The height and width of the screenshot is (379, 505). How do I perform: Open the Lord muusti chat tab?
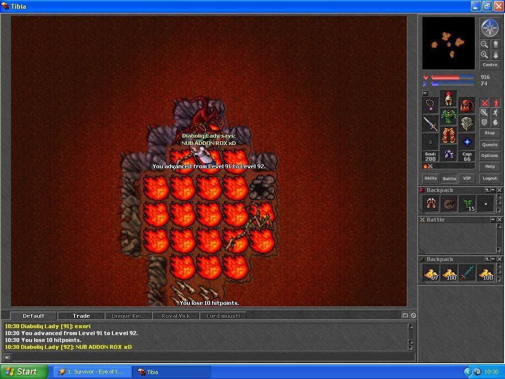click(x=223, y=316)
